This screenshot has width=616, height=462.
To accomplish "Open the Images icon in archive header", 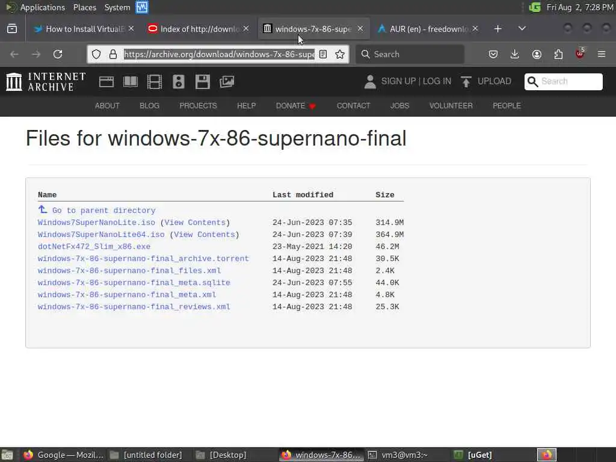I will 227,82.
